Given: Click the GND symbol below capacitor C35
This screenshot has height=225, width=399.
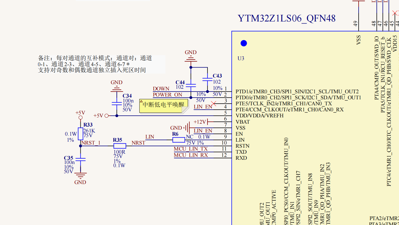Looking at the screenshot, I should [80, 175].
